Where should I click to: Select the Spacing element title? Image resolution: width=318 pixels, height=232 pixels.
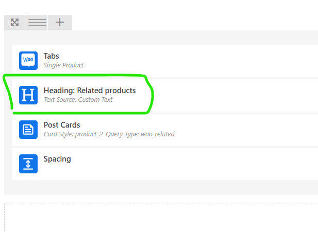click(x=57, y=159)
